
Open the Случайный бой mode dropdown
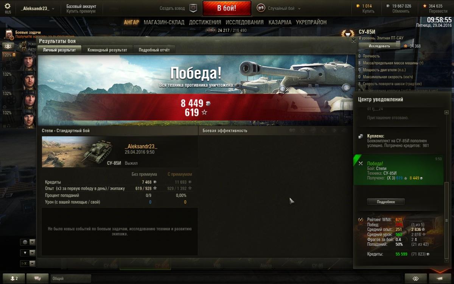(279, 8)
